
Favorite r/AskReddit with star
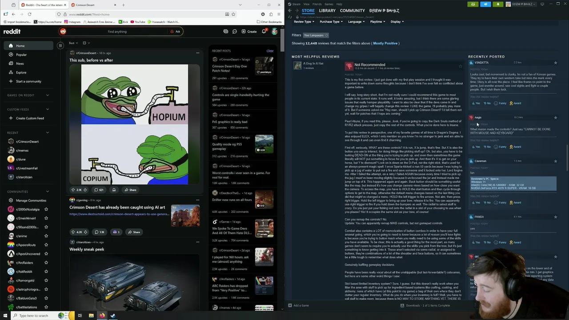[46, 272]
